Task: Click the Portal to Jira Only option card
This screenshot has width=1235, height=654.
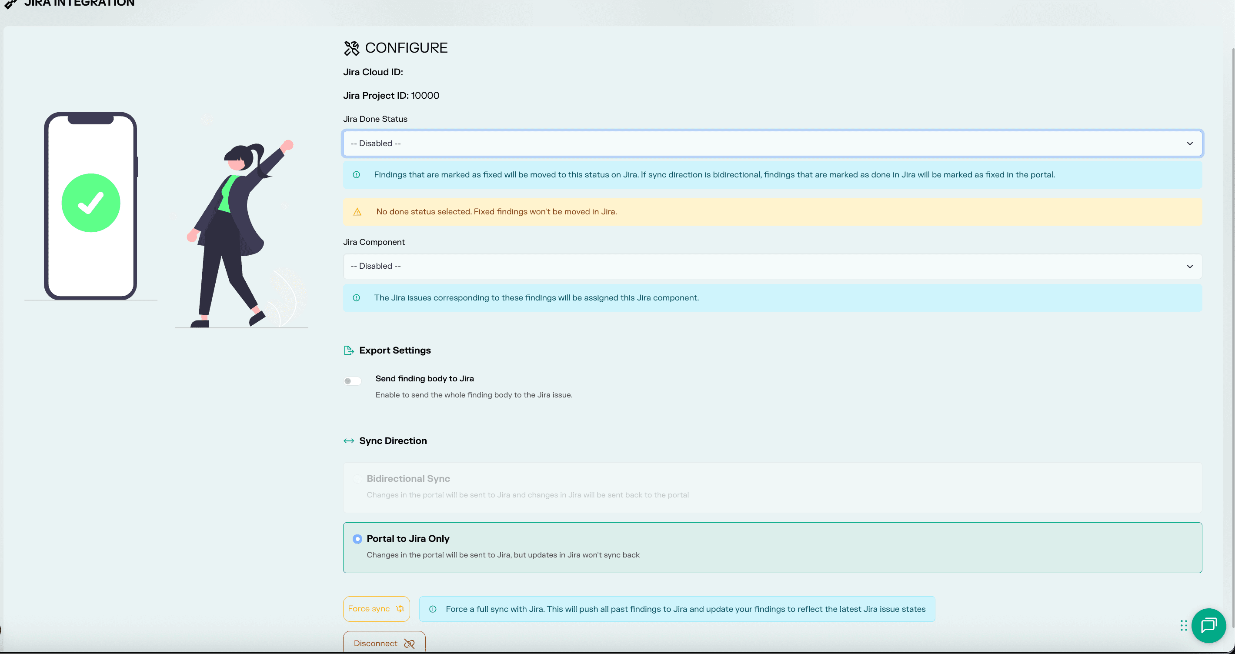Action: click(x=772, y=547)
